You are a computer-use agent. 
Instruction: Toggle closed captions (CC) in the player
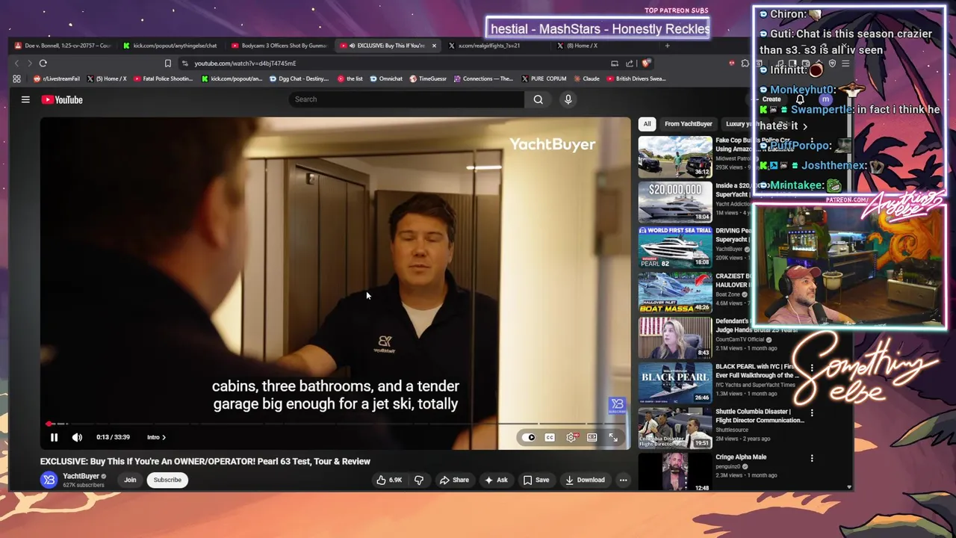pyautogui.click(x=550, y=437)
